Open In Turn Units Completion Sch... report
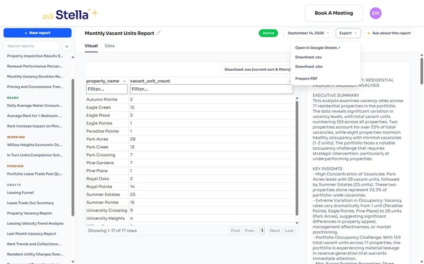 (x=35, y=155)
